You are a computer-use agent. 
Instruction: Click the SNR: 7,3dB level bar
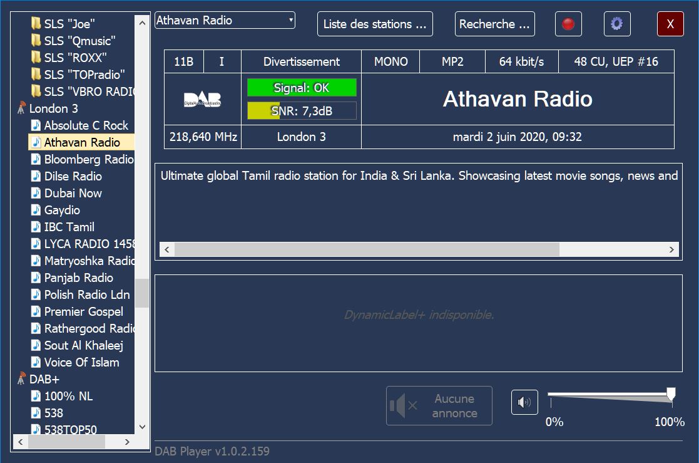(x=302, y=111)
